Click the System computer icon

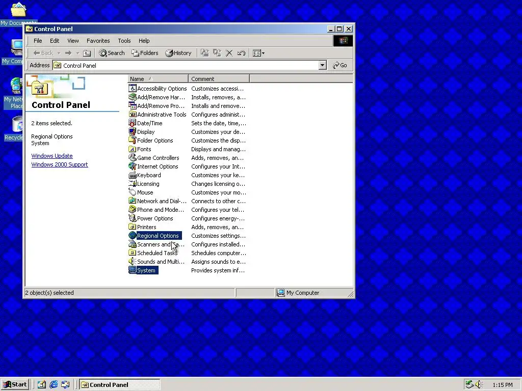point(132,270)
